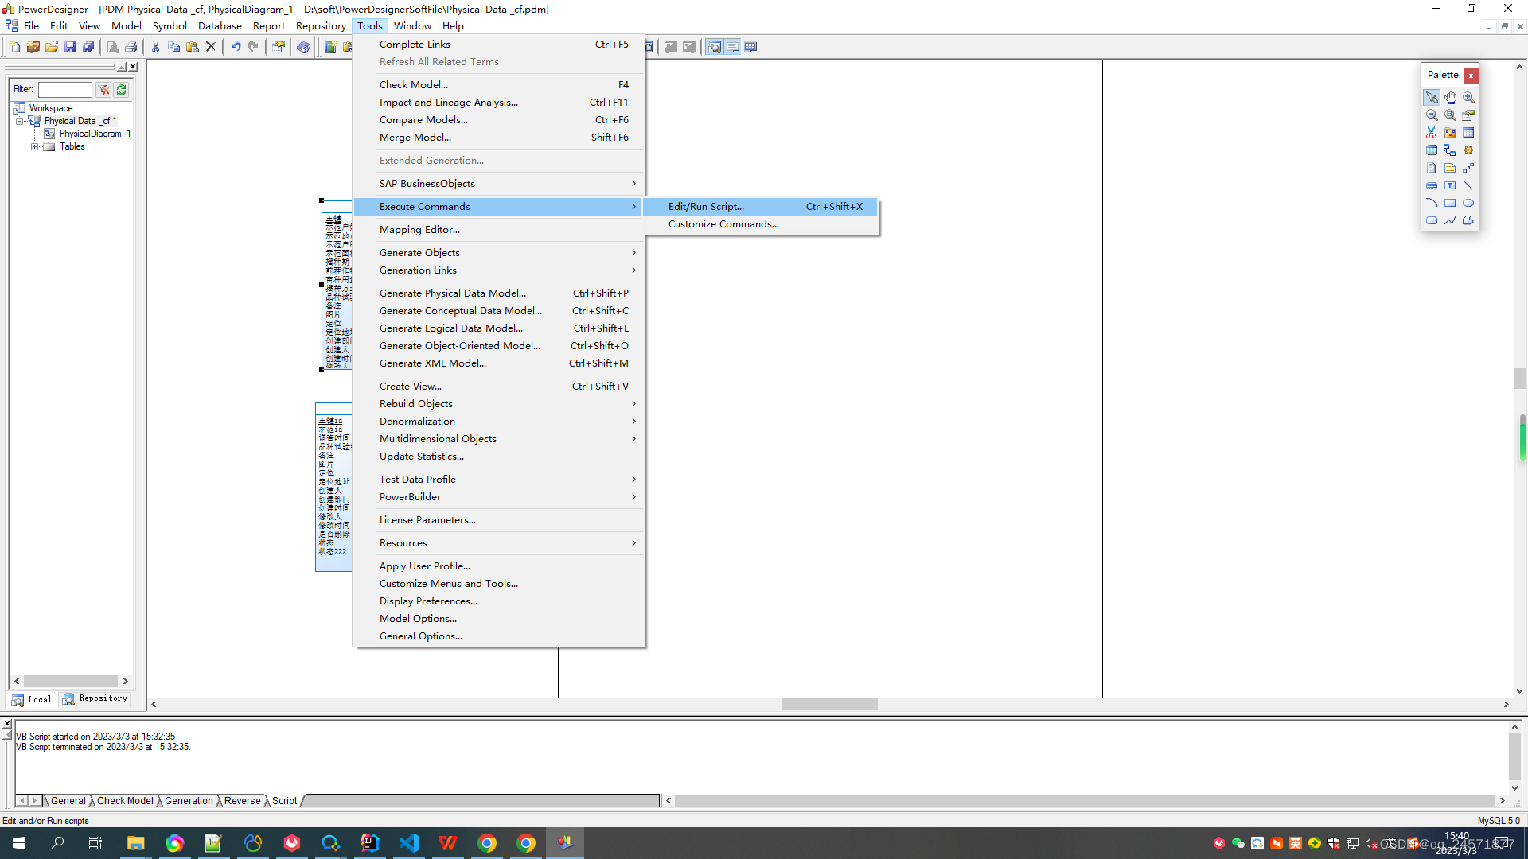
Task: Click the Undo toolbar icon
Action: click(236, 47)
